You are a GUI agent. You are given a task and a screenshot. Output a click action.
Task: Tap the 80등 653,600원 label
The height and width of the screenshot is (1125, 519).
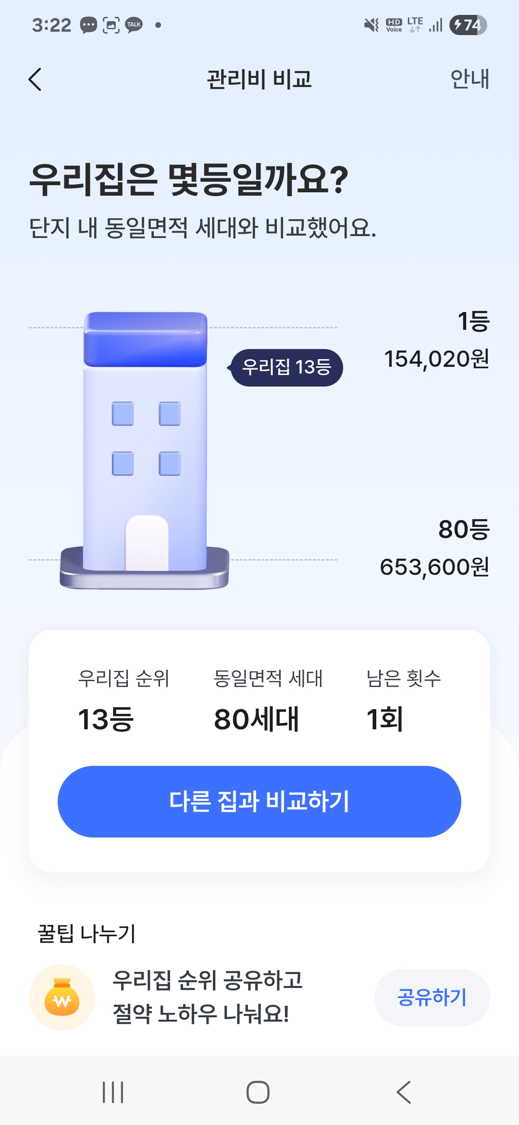point(434,548)
